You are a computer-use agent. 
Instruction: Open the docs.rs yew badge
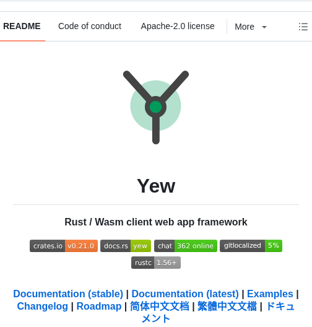coord(126,246)
